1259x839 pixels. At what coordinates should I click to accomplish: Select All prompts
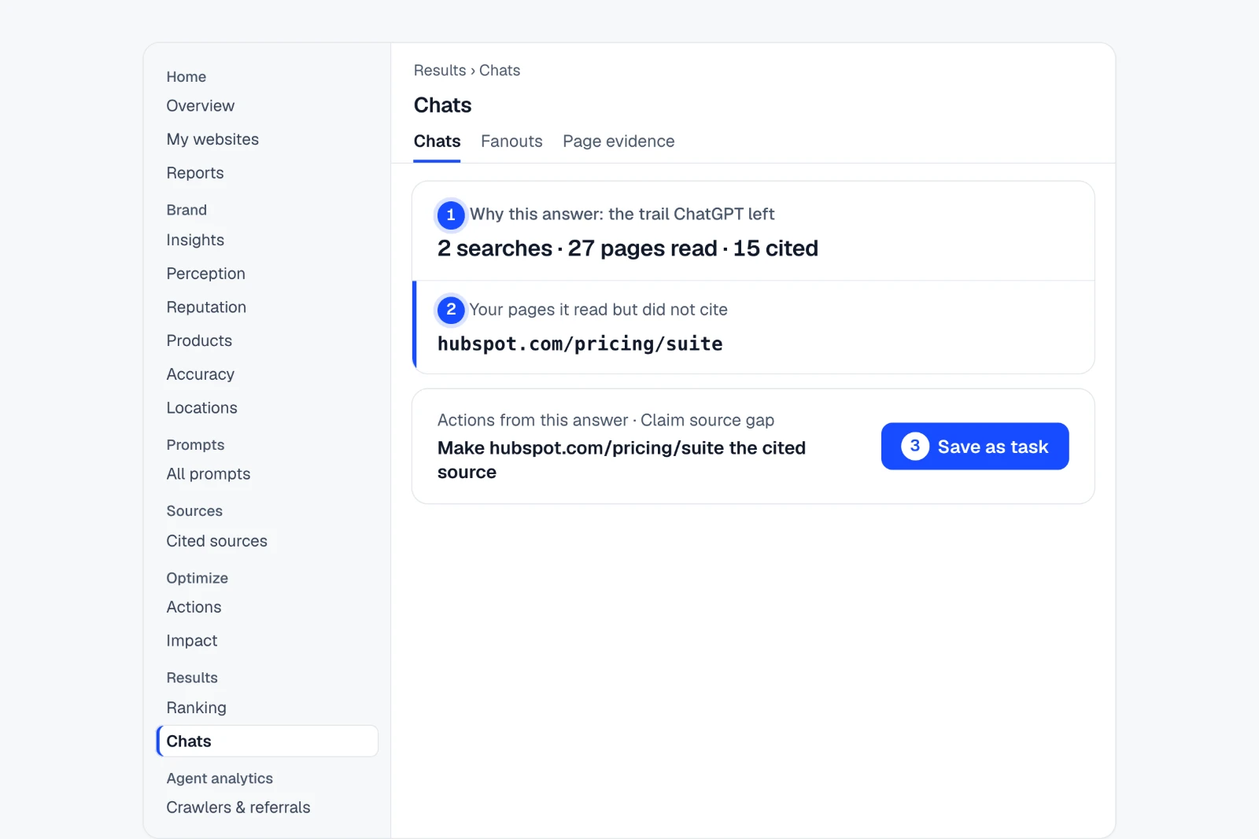tap(209, 474)
